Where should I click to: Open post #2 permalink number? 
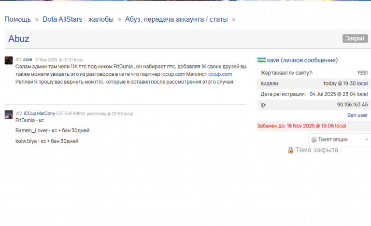(19, 113)
